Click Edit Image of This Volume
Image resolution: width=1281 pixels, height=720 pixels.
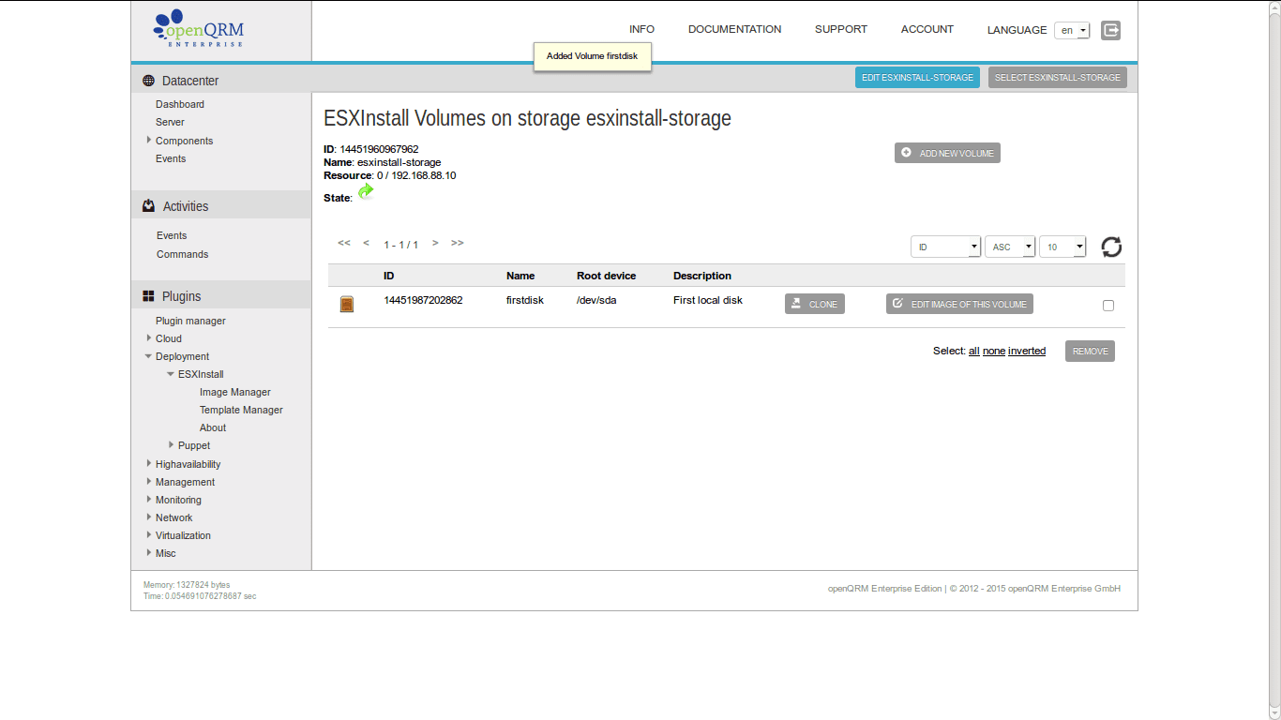(959, 304)
